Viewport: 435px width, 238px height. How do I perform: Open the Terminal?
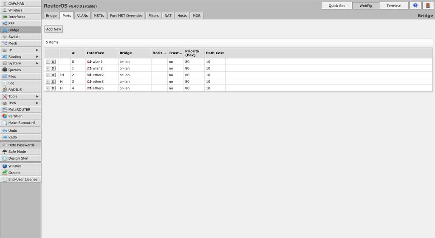394,6
